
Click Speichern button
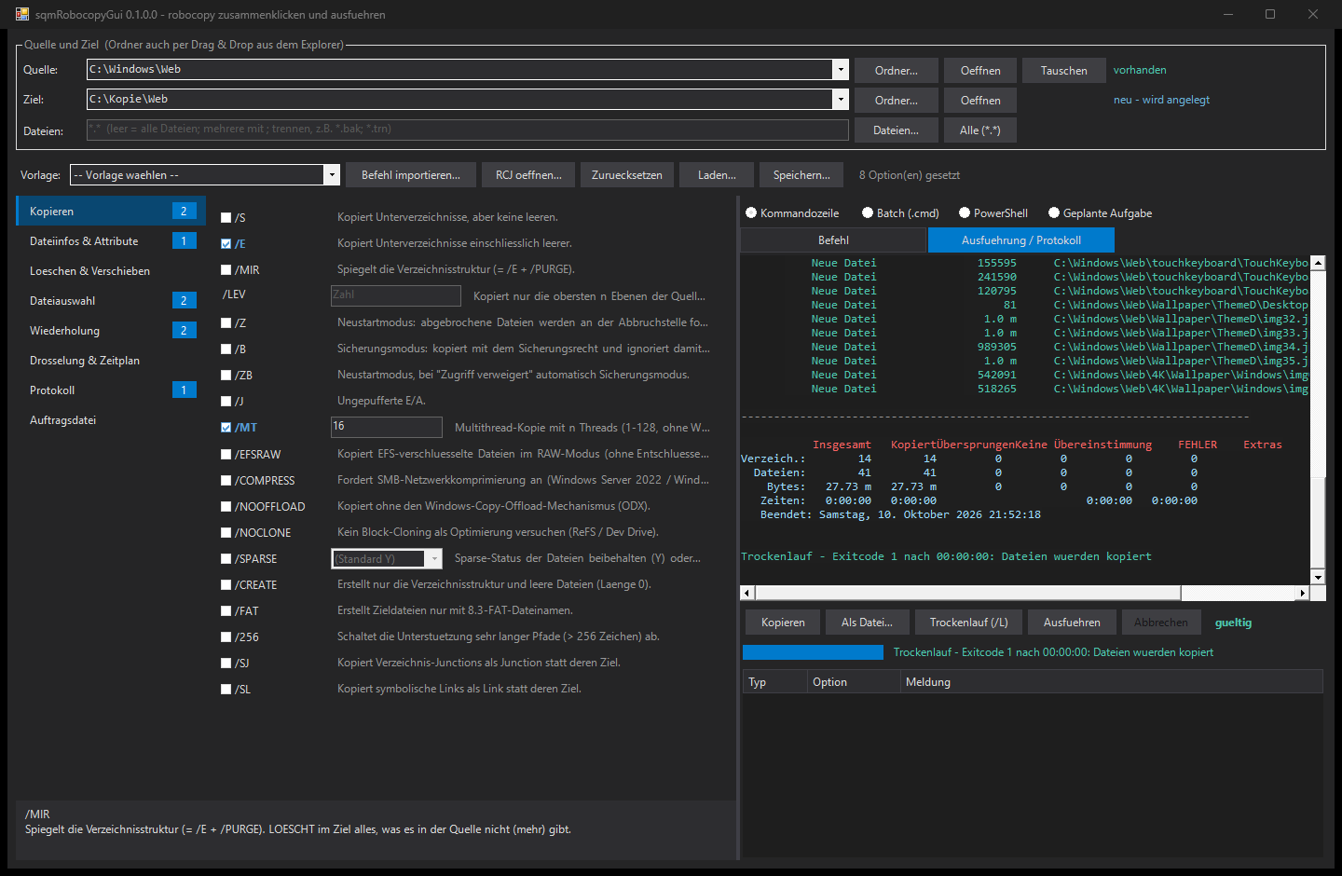tap(801, 175)
